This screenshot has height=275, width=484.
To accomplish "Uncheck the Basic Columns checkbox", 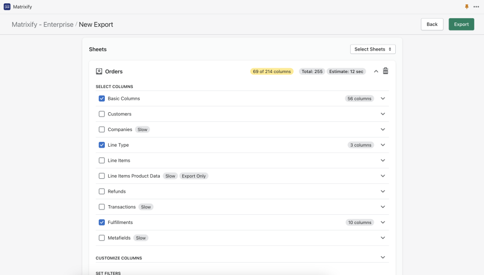I will (x=102, y=98).
